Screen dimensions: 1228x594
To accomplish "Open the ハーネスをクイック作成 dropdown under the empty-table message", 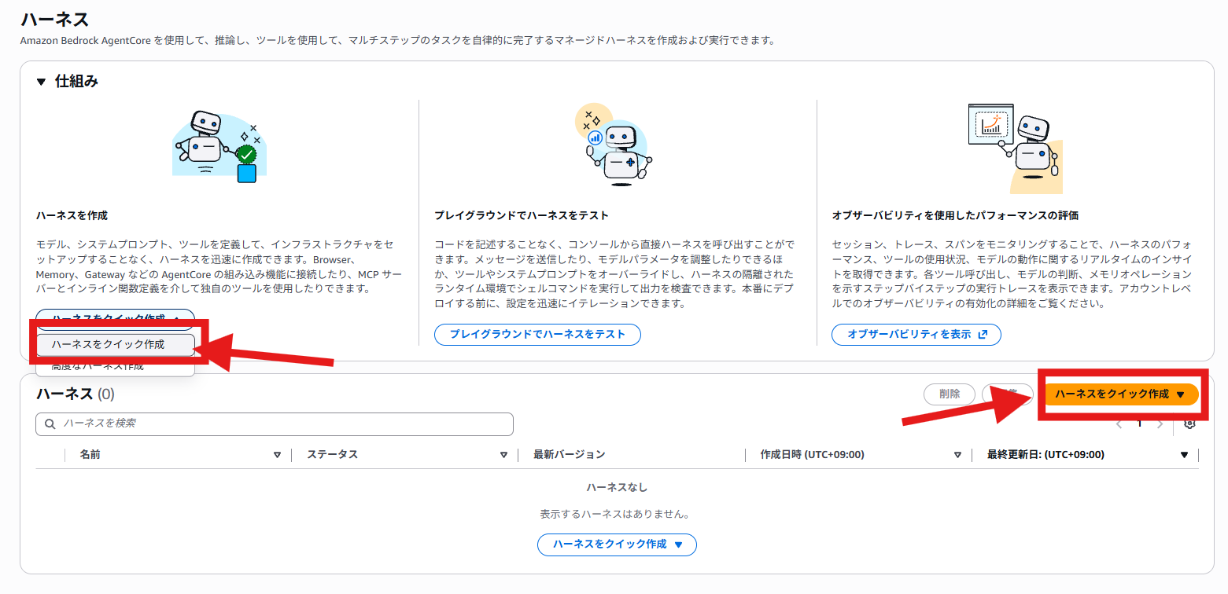I will click(x=617, y=544).
